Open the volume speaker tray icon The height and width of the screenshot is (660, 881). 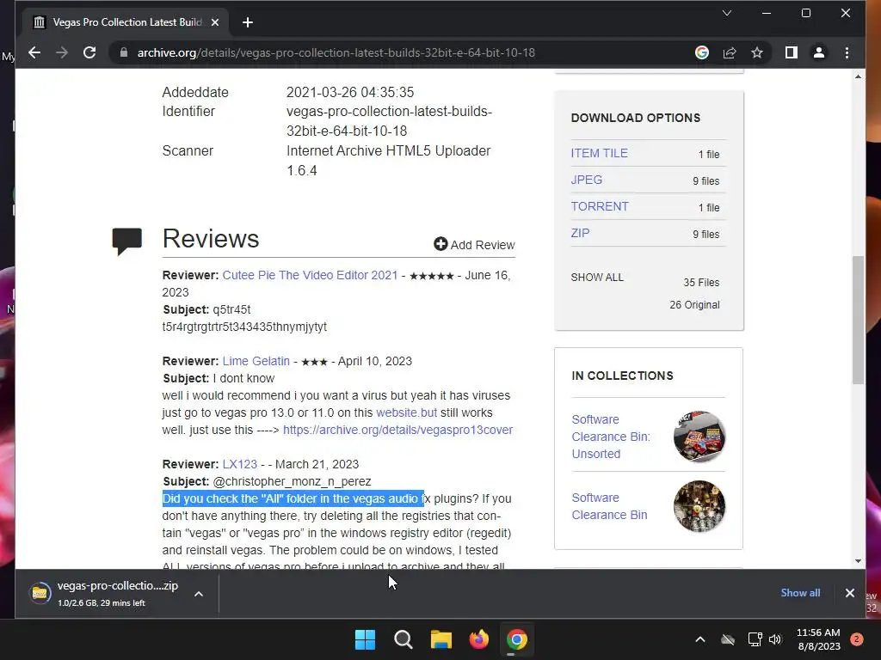click(x=775, y=639)
